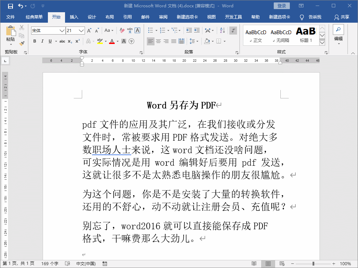Switch to Read Mode view in status bar
This screenshot has width=358, height=268.
tap(254, 264)
